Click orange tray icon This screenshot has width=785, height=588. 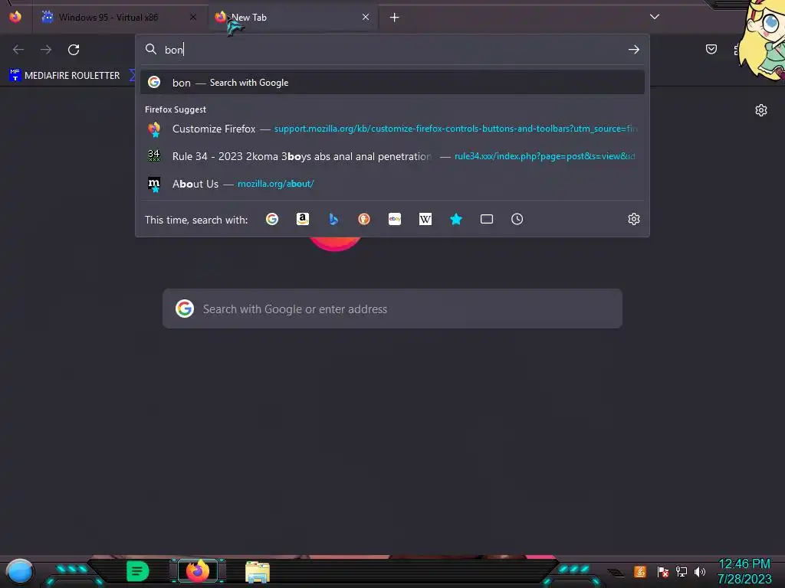pos(640,571)
